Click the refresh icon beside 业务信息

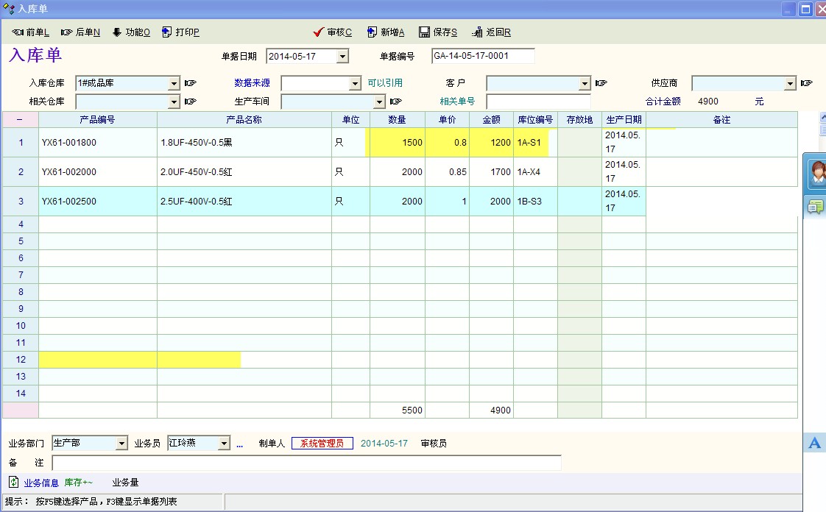13,483
